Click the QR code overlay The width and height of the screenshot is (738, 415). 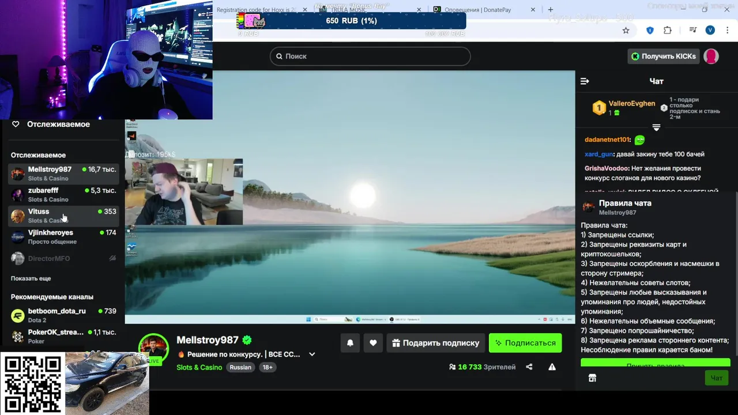click(33, 384)
